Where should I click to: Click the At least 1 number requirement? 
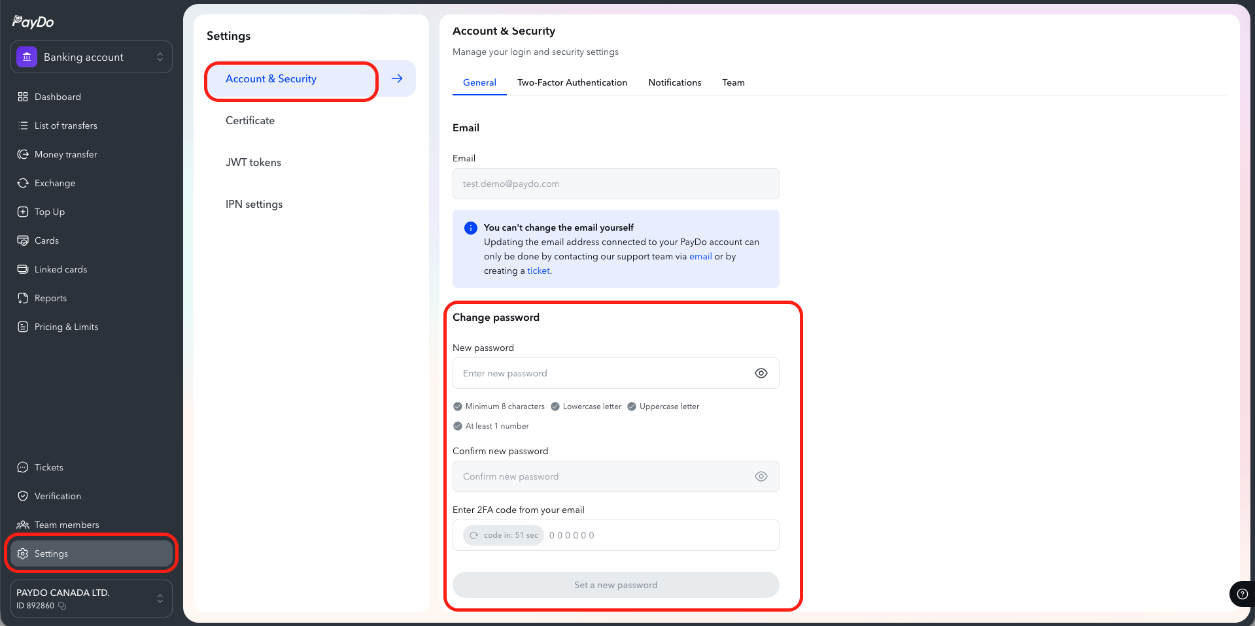click(x=491, y=426)
